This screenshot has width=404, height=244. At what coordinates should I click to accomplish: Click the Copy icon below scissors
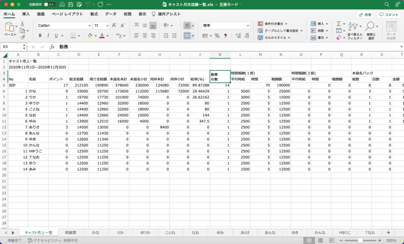22,31
